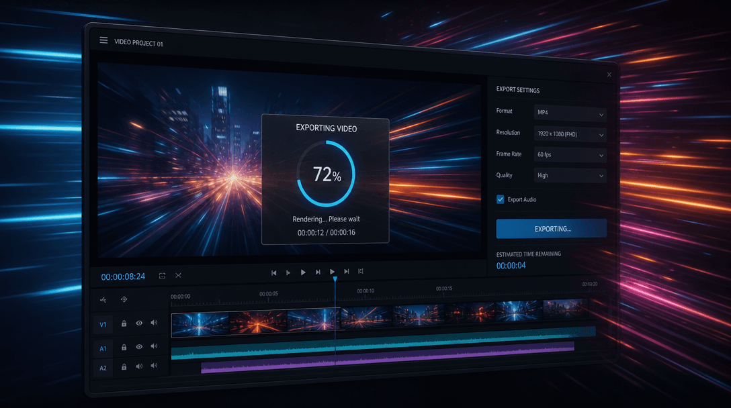This screenshot has width=731, height=408.
Task: Click the EXPORT SETTINGS heading
Action: (518, 89)
